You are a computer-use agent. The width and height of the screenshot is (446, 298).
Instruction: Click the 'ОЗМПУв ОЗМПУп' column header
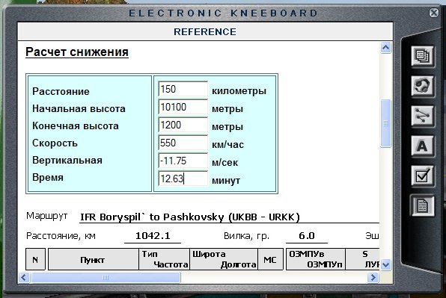[316, 259]
